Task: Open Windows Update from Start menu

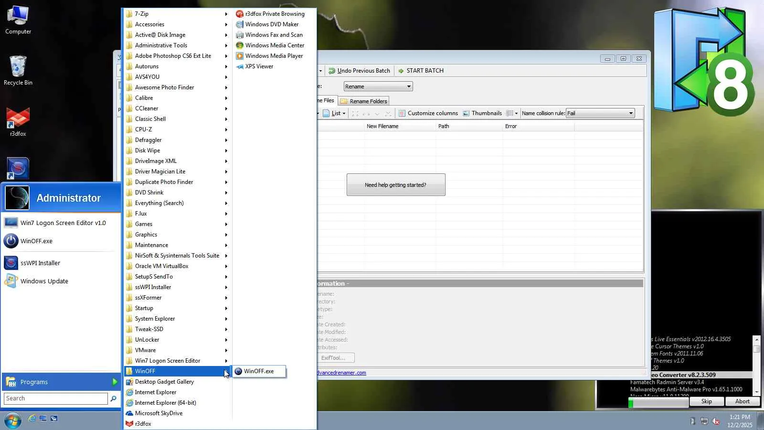Action: click(61, 281)
